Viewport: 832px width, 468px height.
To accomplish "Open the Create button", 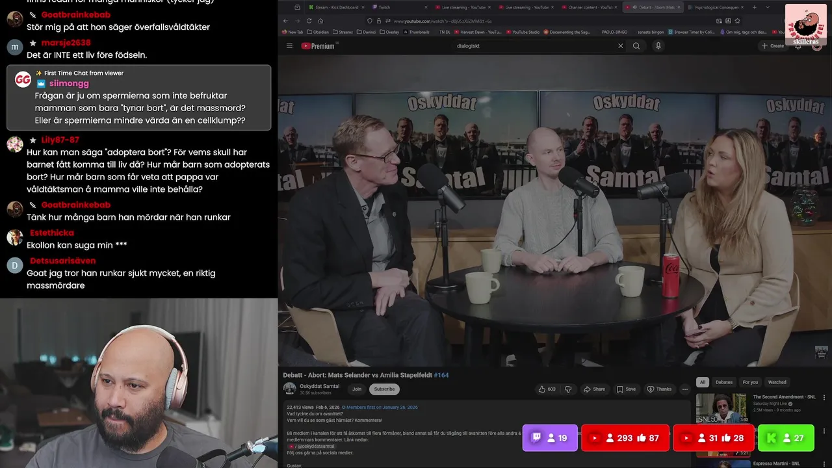I will [773, 46].
